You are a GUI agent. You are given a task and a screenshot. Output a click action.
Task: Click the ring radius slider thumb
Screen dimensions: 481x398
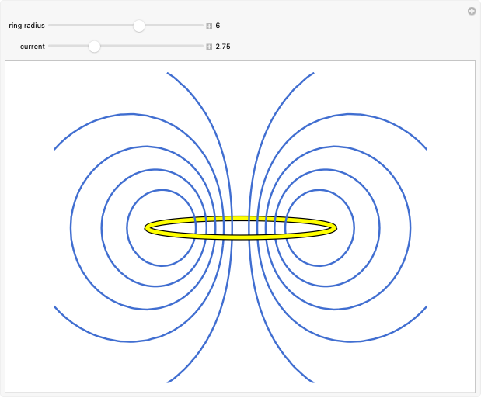[139, 26]
